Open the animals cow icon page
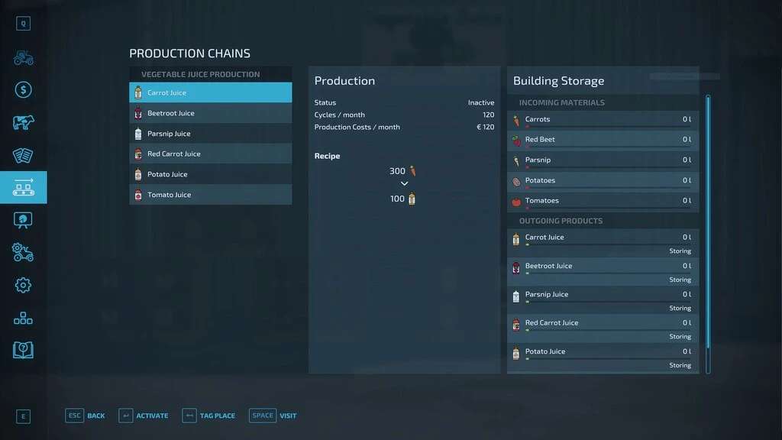Viewport: 782px width, 440px height. pyautogui.click(x=23, y=123)
